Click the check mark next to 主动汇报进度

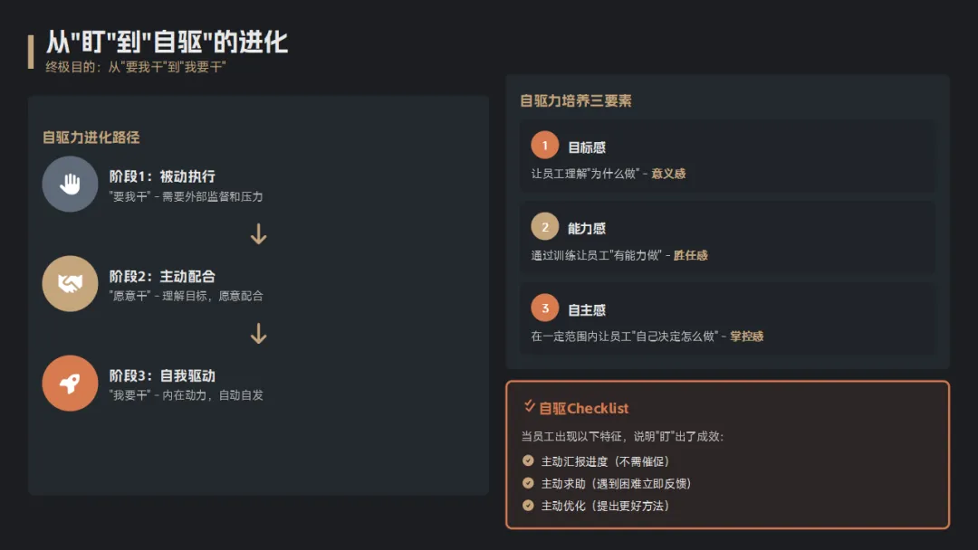point(528,460)
